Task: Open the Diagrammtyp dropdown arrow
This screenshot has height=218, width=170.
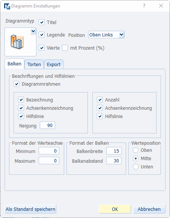Action: coord(33,31)
